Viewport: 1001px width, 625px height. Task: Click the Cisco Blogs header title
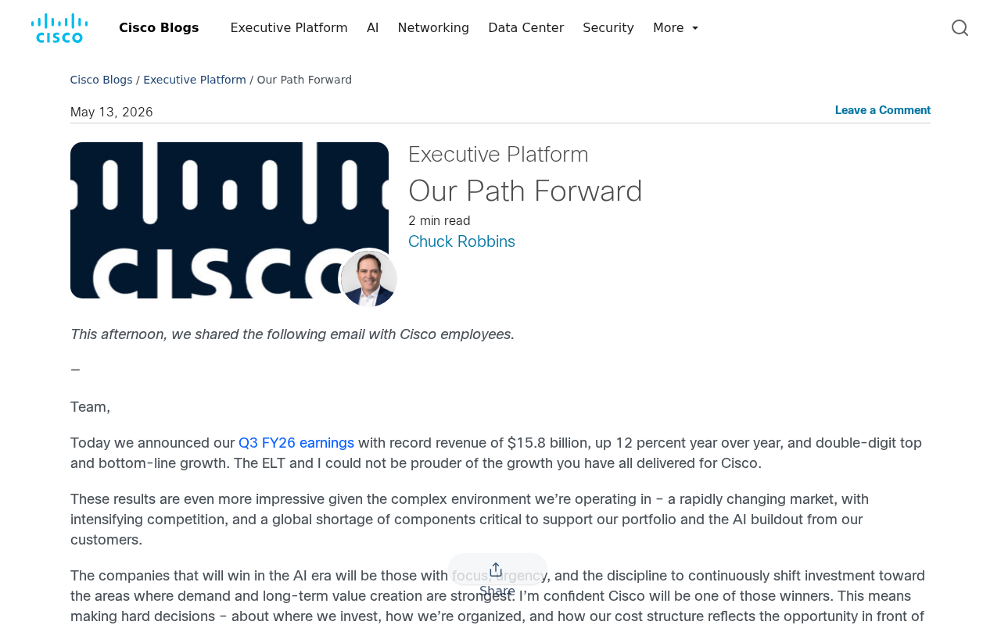[x=159, y=28]
